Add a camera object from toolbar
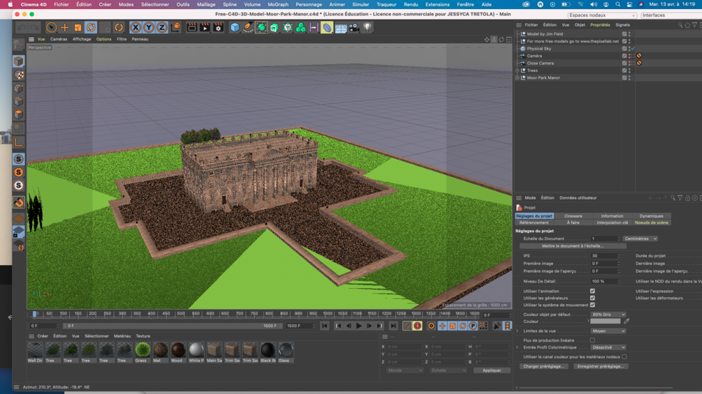 click(x=353, y=28)
